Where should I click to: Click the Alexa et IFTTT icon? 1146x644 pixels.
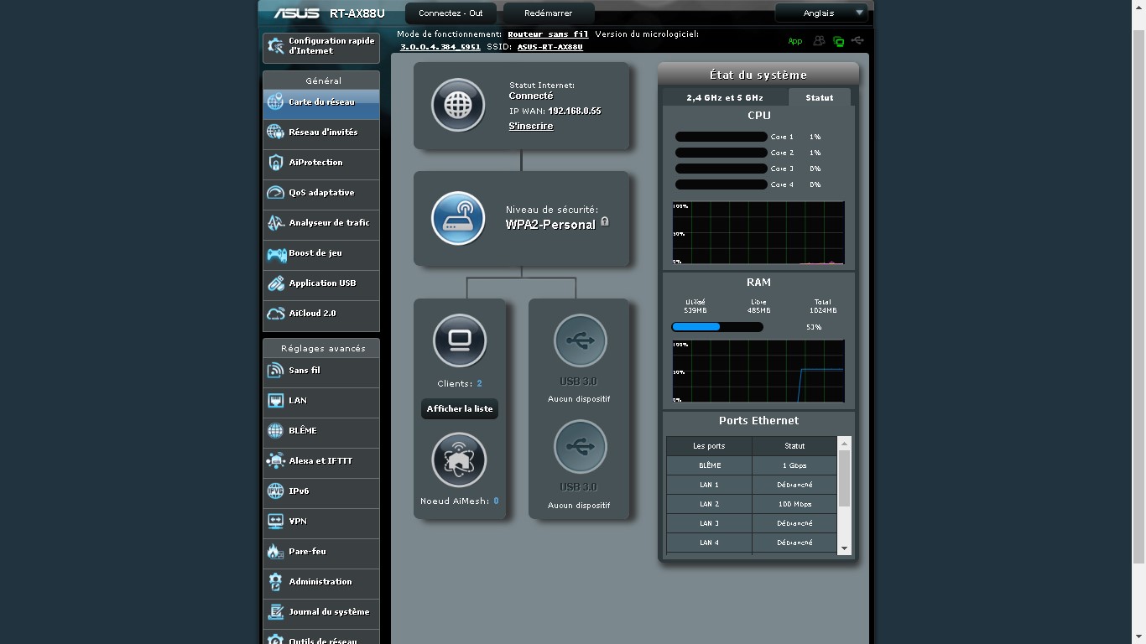pyautogui.click(x=275, y=461)
